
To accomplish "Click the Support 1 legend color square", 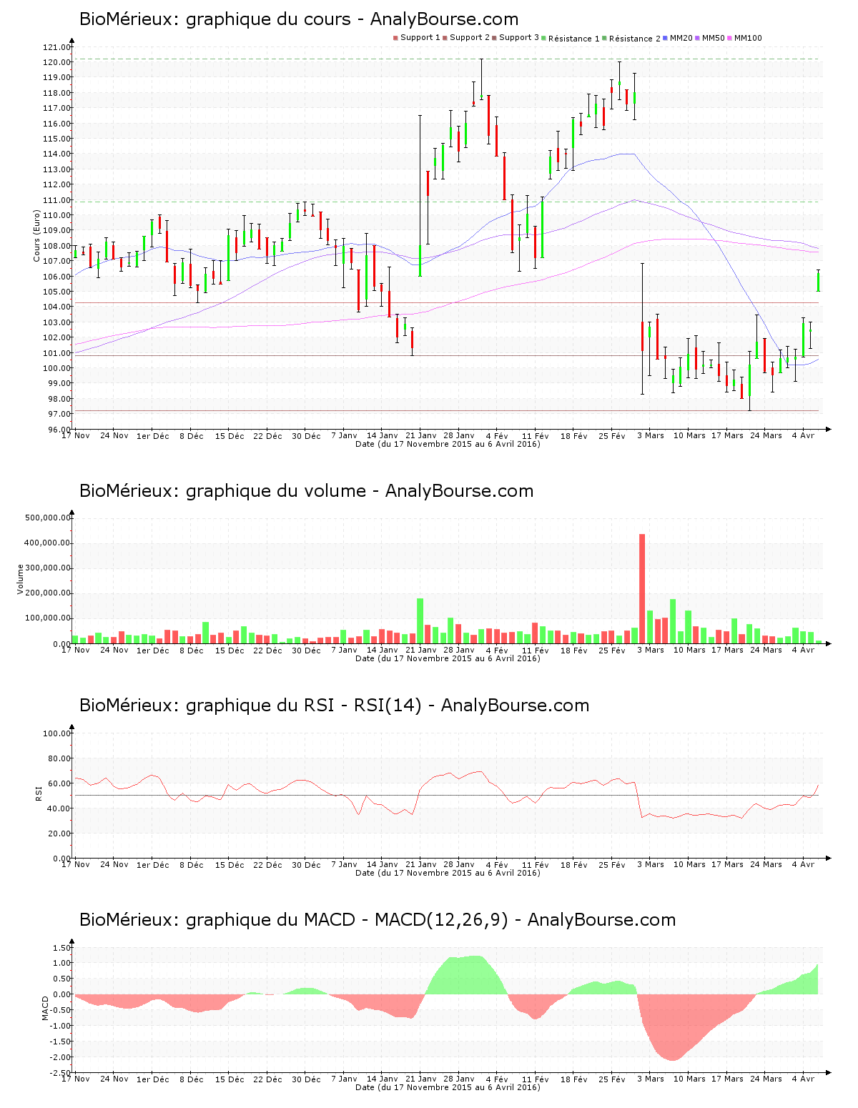I will click(395, 38).
